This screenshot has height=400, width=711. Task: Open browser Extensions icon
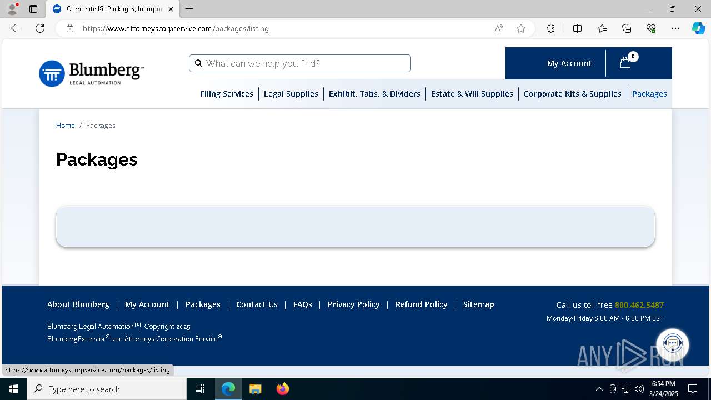tap(550, 28)
